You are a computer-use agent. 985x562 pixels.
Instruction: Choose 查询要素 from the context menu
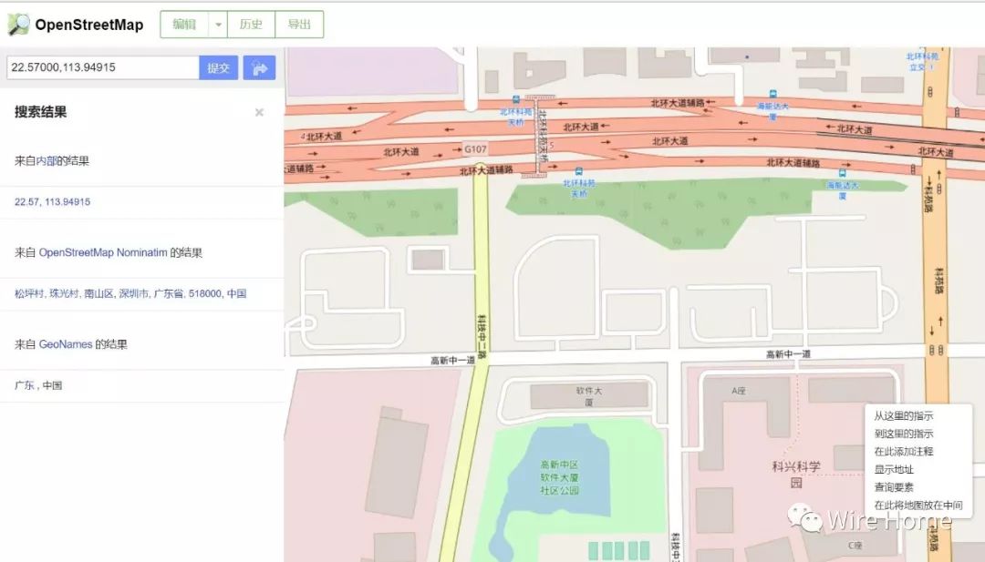pyautogui.click(x=893, y=486)
